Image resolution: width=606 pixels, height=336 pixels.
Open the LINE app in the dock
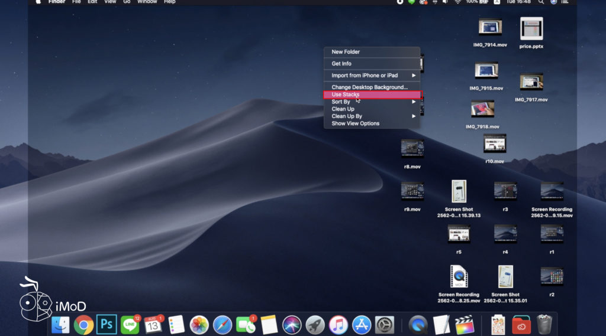(130, 325)
